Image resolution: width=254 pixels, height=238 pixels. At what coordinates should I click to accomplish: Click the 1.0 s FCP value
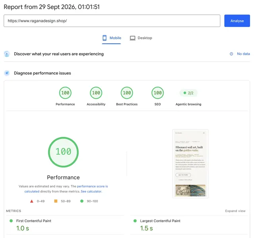pyautogui.click(x=23, y=228)
